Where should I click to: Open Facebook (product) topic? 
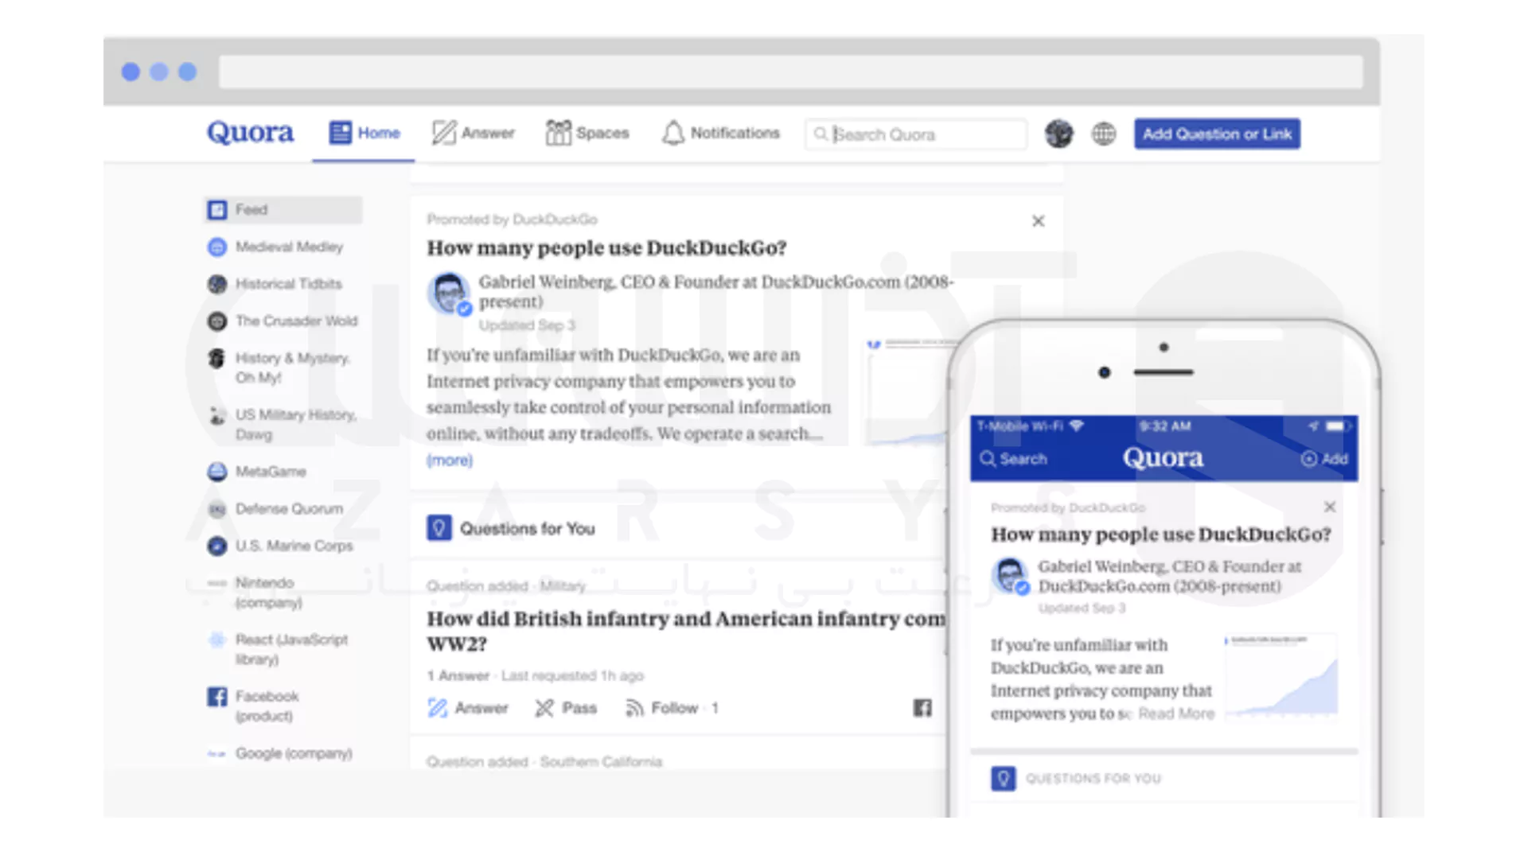click(x=253, y=705)
